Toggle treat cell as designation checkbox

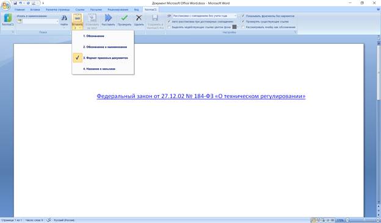tap(243, 27)
